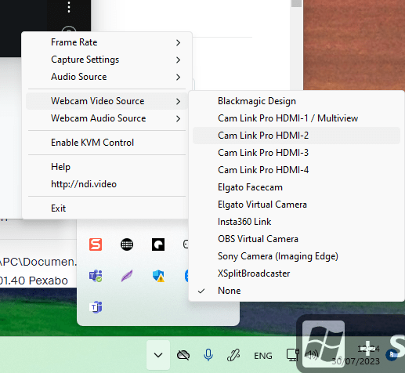
Task: Collapse the hidden tray icons chevron
Action: 158,355
